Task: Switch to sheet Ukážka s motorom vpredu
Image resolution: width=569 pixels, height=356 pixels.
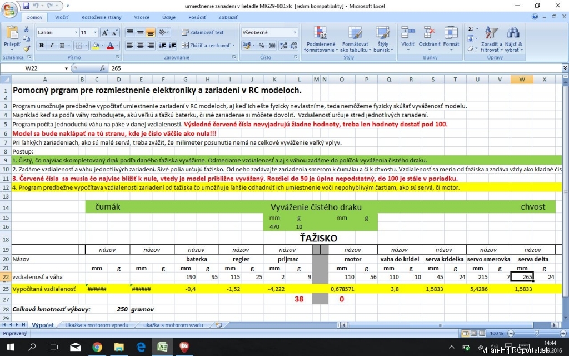Action: pyautogui.click(x=97, y=325)
